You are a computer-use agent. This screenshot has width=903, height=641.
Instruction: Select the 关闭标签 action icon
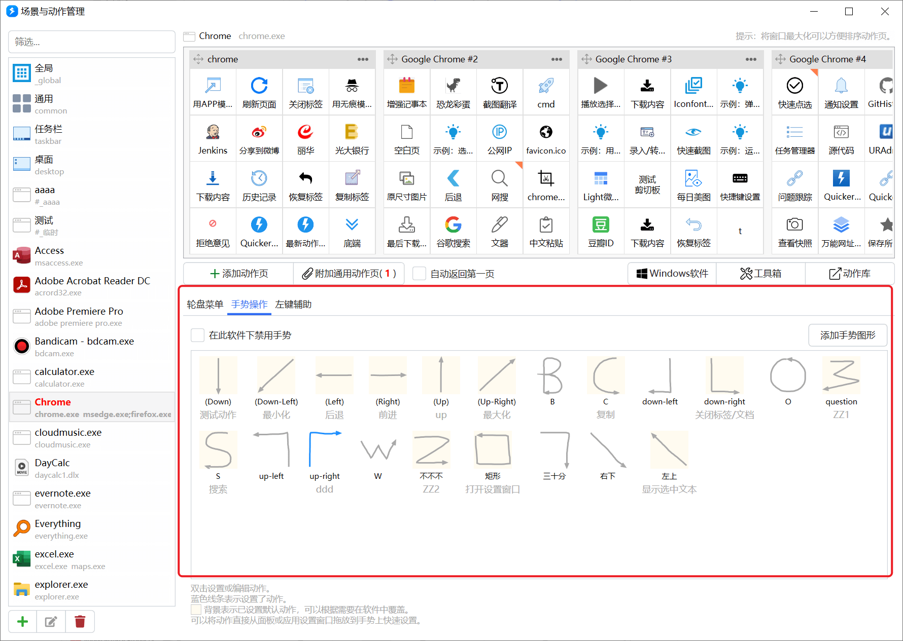tap(305, 86)
